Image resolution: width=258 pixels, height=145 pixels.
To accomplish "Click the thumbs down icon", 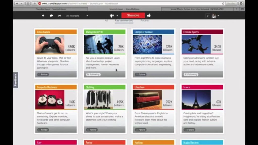I will pyautogui.click(x=112, y=16).
